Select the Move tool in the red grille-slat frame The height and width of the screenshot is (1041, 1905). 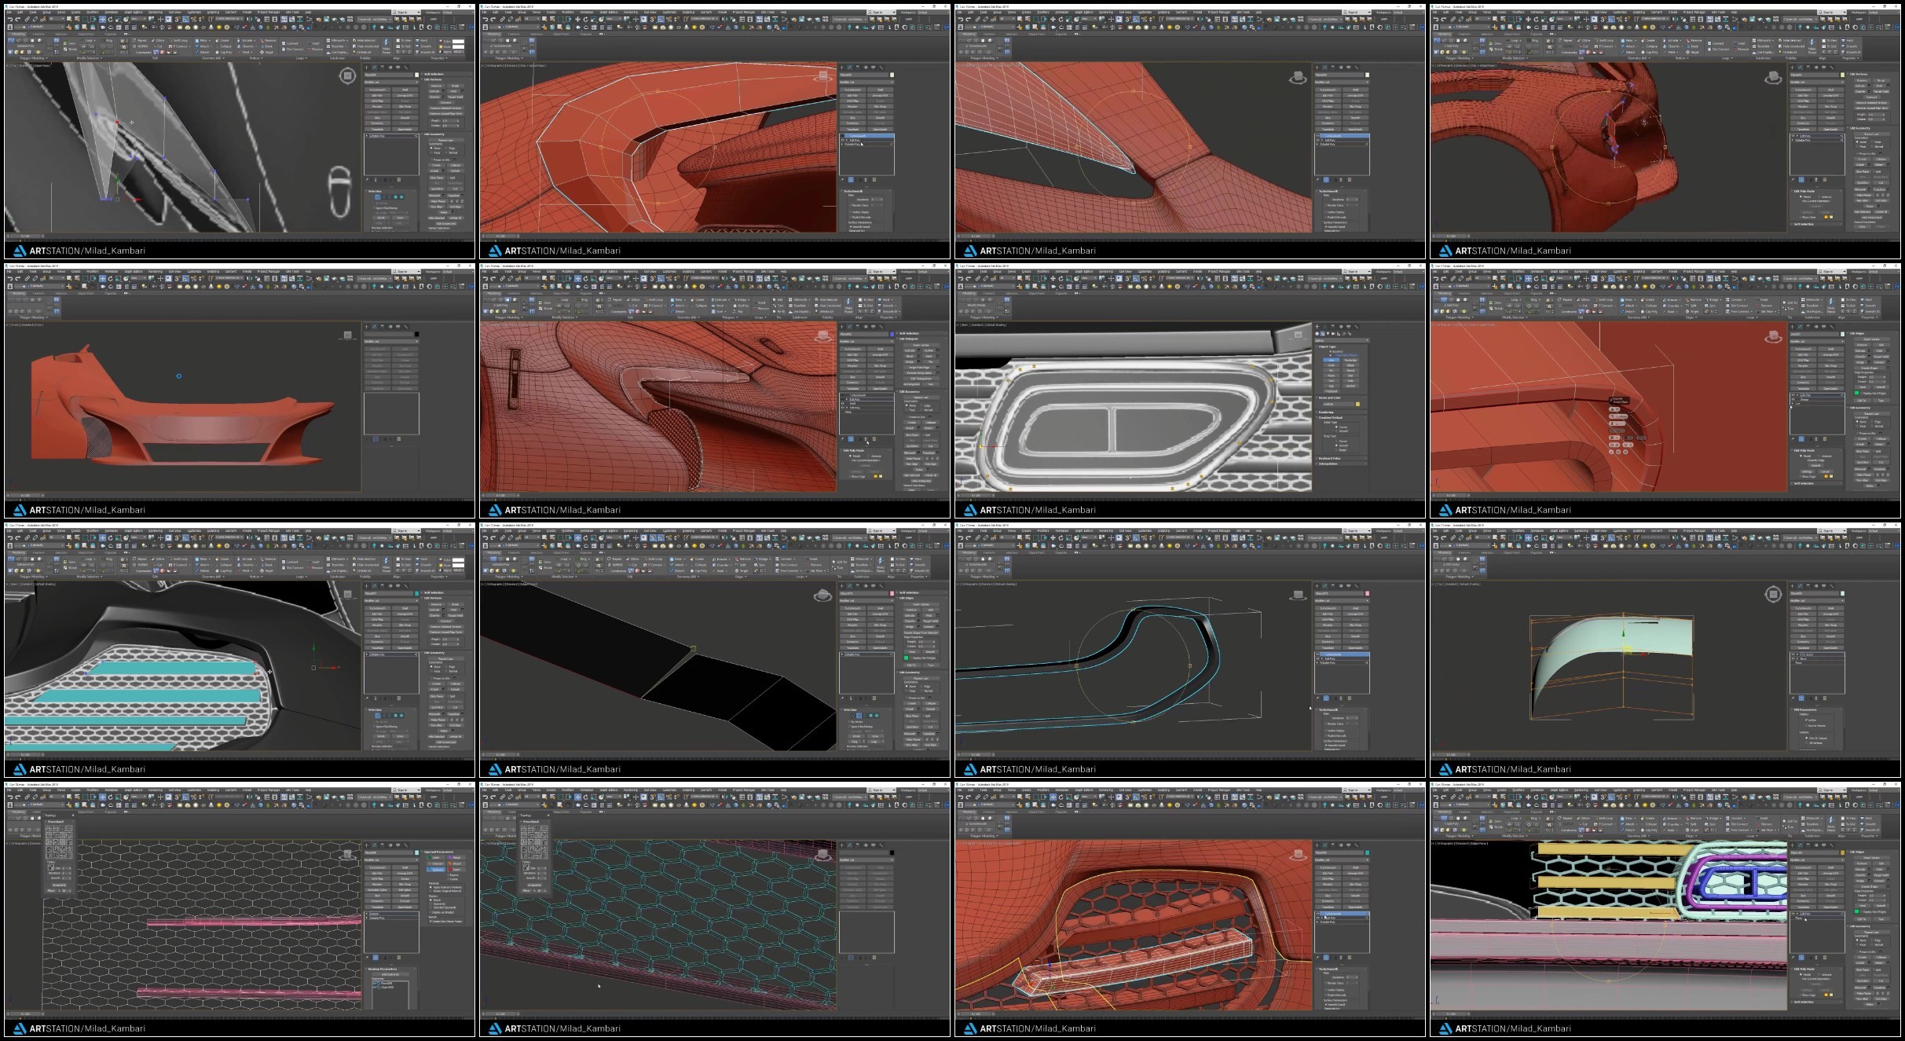point(1053,797)
